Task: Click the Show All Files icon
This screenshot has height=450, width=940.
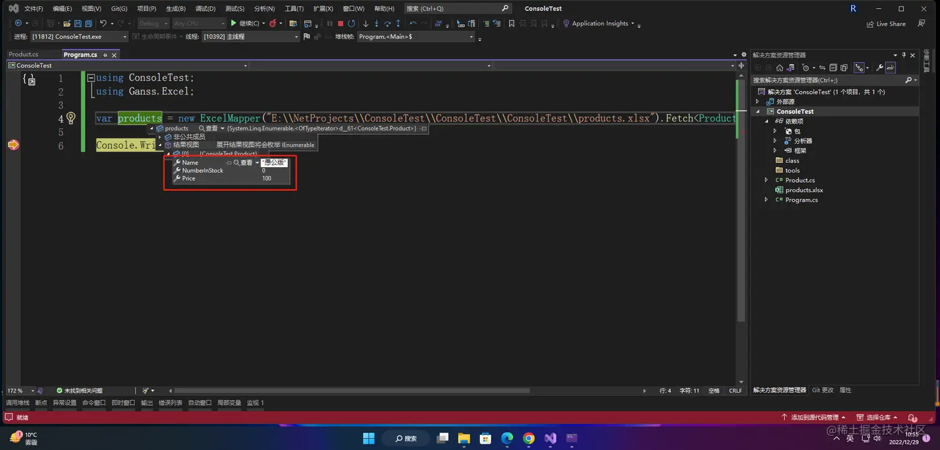Action: tap(844, 68)
